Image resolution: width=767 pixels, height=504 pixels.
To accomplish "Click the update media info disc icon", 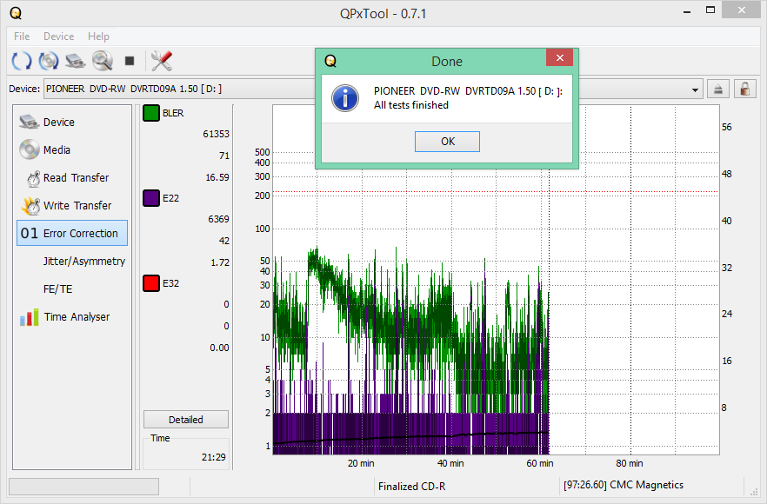I will click(49, 61).
